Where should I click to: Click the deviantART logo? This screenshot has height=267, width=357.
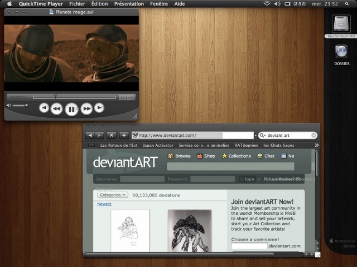click(126, 162)
